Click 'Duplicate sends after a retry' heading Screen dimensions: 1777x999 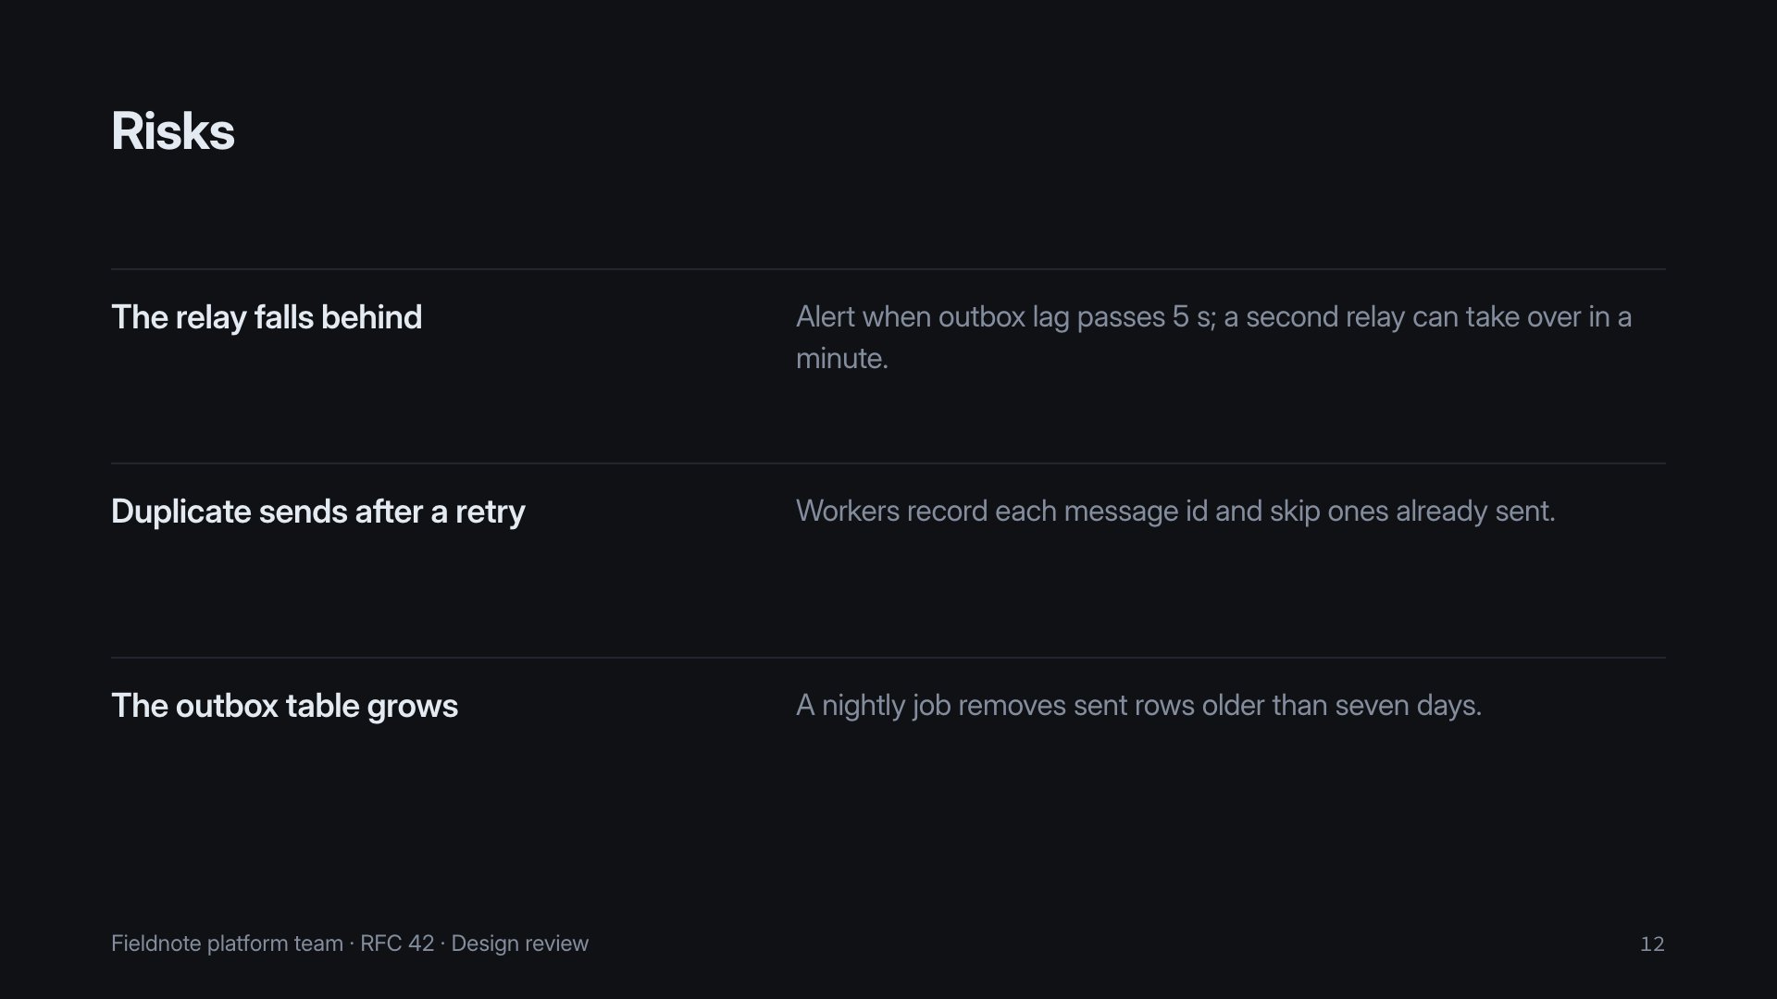318,512
